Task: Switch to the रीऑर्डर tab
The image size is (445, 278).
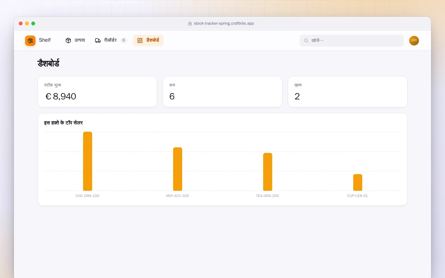Action: 111,40
